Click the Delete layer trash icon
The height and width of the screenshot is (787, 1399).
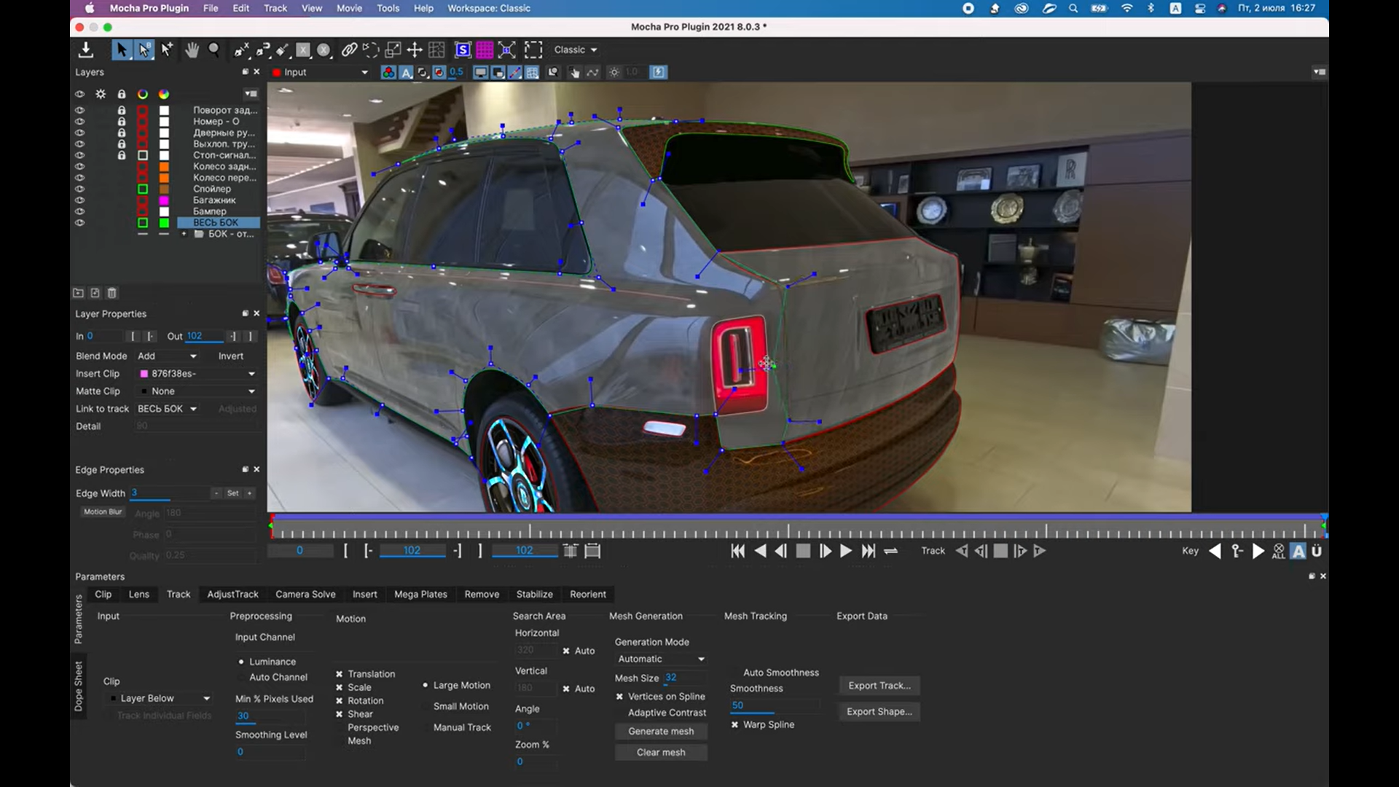point(112,293)
